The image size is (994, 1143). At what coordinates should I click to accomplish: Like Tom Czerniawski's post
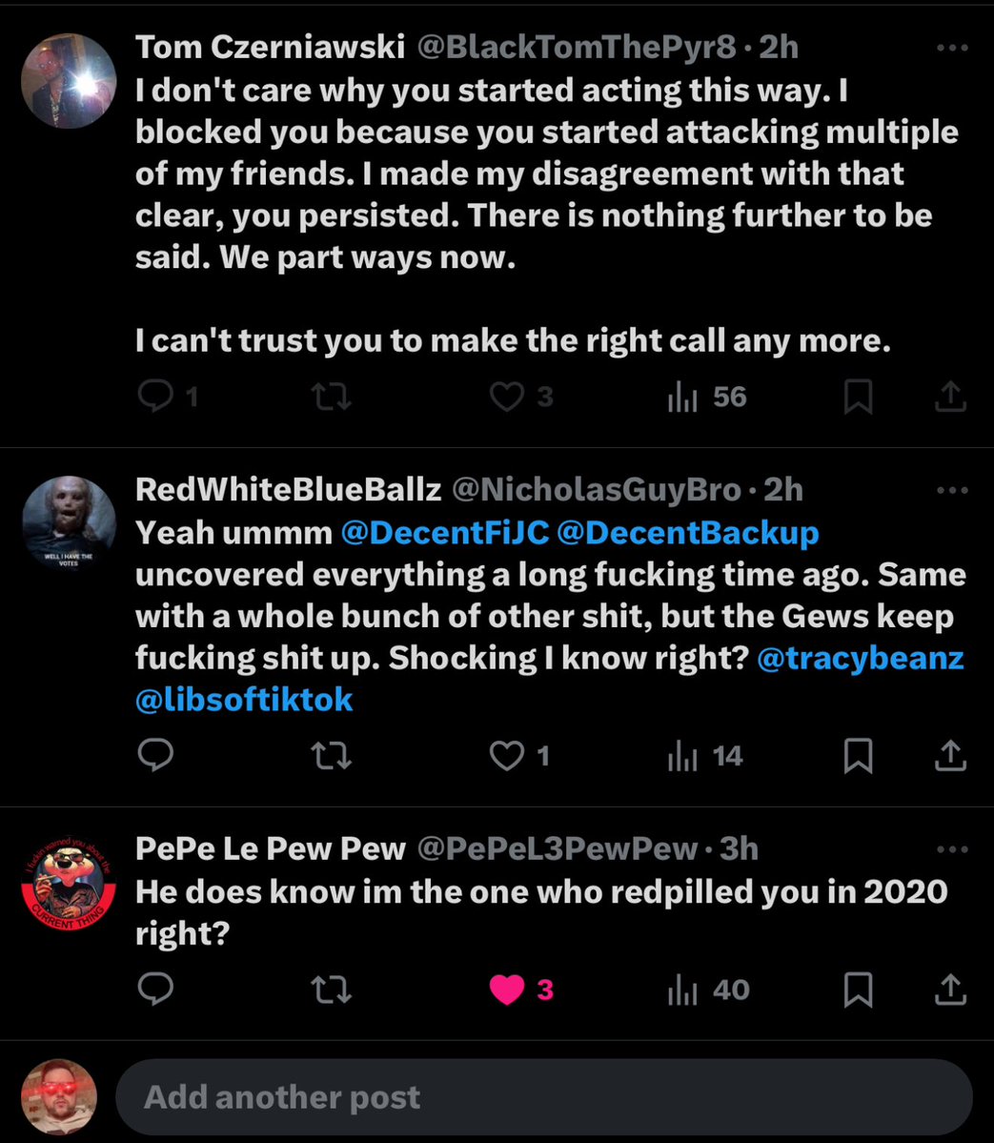pyautogui.click(x=507, y=397)
